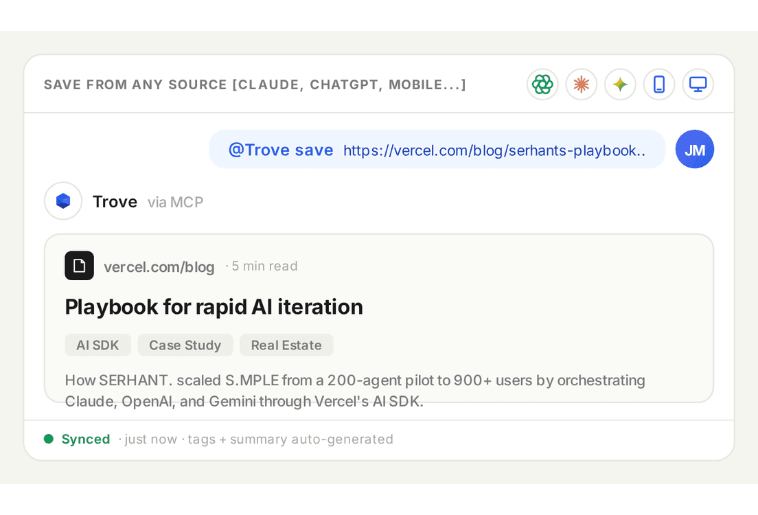
Task: Open the Playbook for rapid AI iteration title
Action: [214, 307]
